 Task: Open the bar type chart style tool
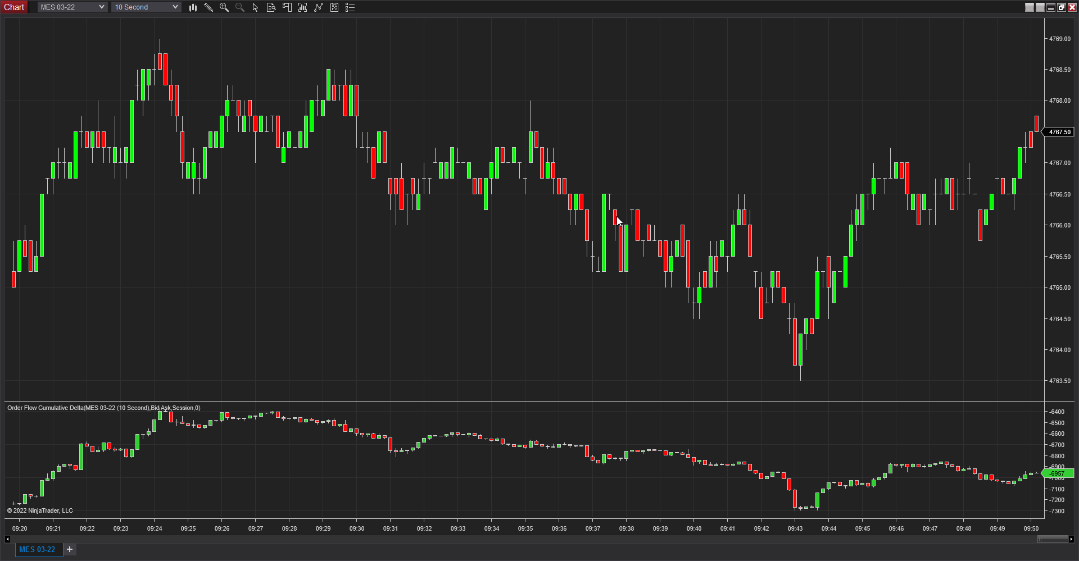[x=193, y=7]
